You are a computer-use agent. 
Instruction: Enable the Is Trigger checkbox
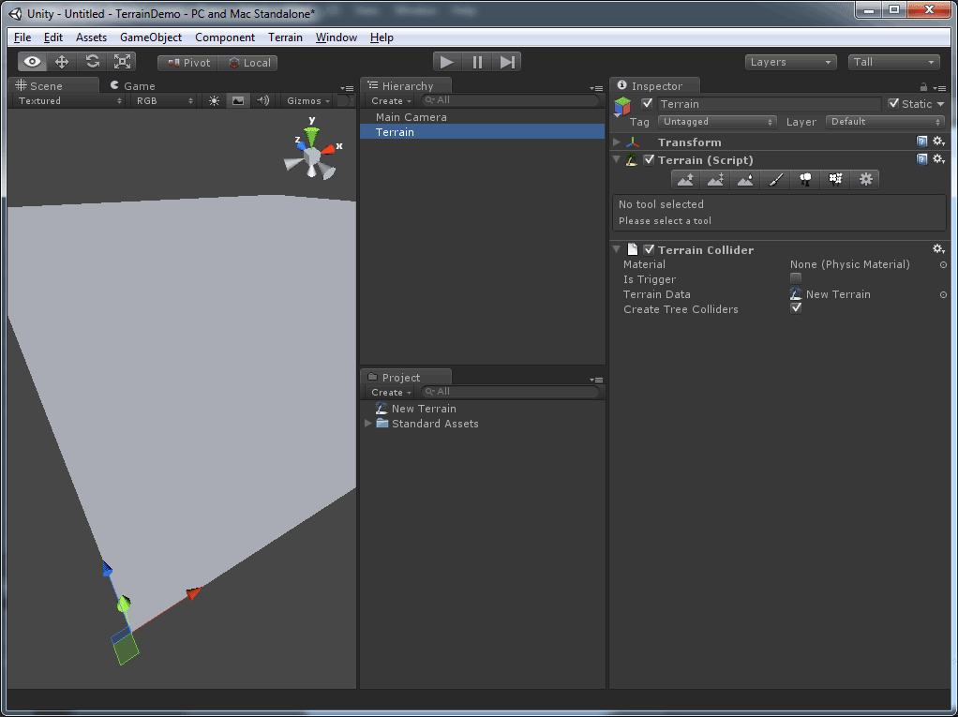coord(796,278)
